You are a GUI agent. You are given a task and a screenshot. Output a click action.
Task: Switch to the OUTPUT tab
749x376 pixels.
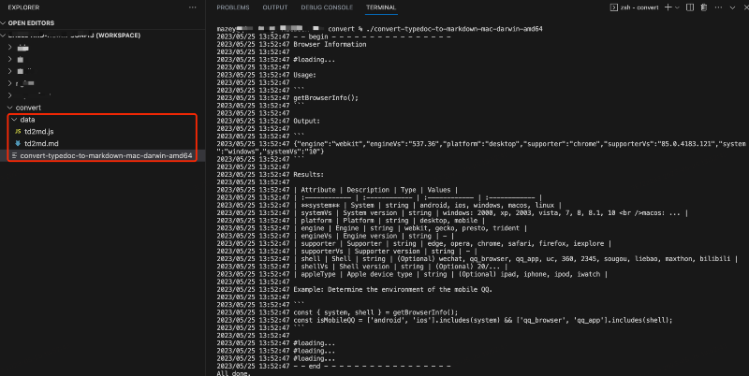[275, 7]
